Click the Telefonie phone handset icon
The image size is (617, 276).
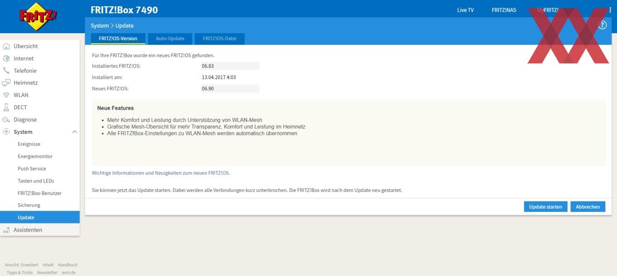6,71
